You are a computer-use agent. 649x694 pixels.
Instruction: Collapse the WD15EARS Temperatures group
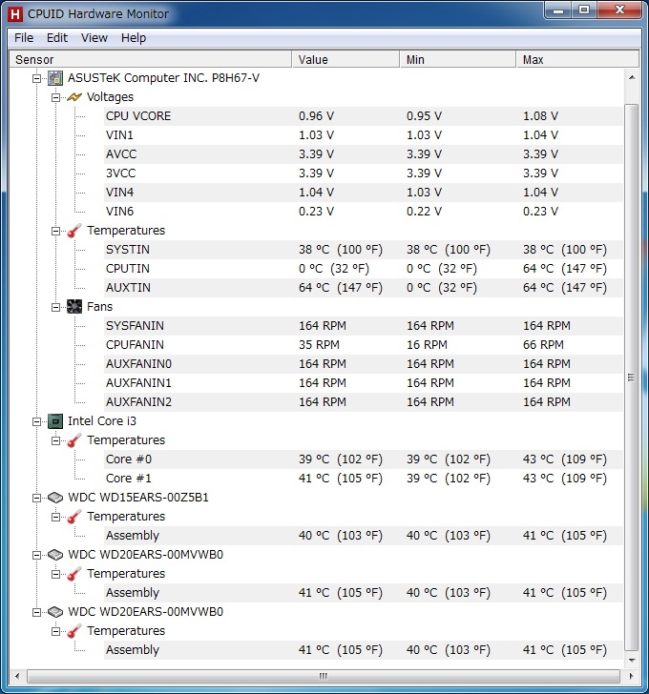coord(55,517)
